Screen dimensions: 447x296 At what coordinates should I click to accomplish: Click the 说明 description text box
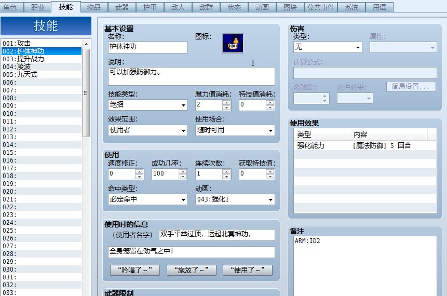191,76
